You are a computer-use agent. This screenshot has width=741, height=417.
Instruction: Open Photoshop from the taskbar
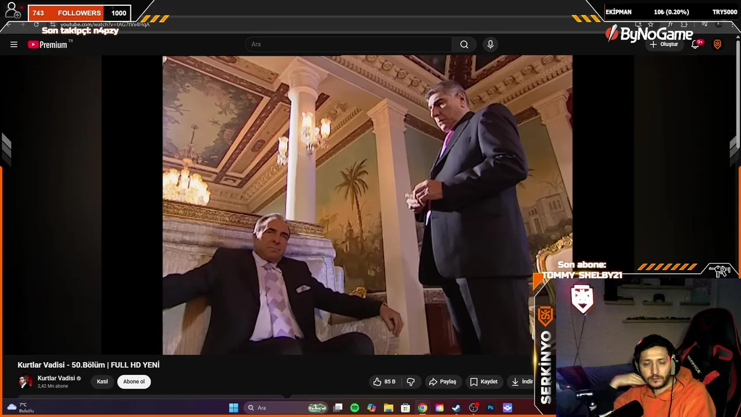click(490, 408)
